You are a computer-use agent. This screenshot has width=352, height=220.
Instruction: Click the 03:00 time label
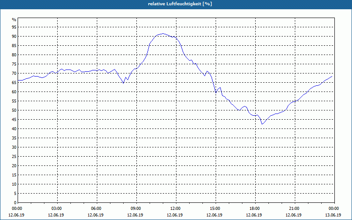click(57, 209)
